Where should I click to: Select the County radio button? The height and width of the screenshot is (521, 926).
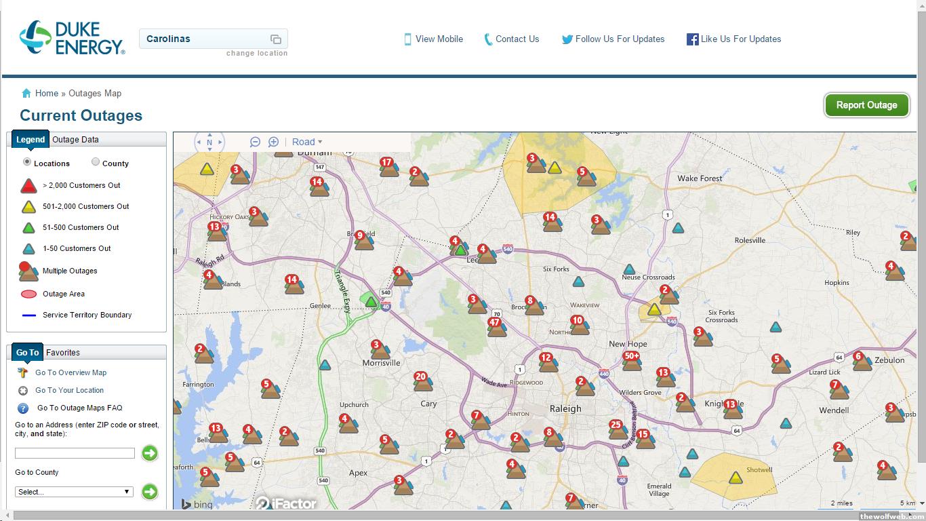click(96, 162)
